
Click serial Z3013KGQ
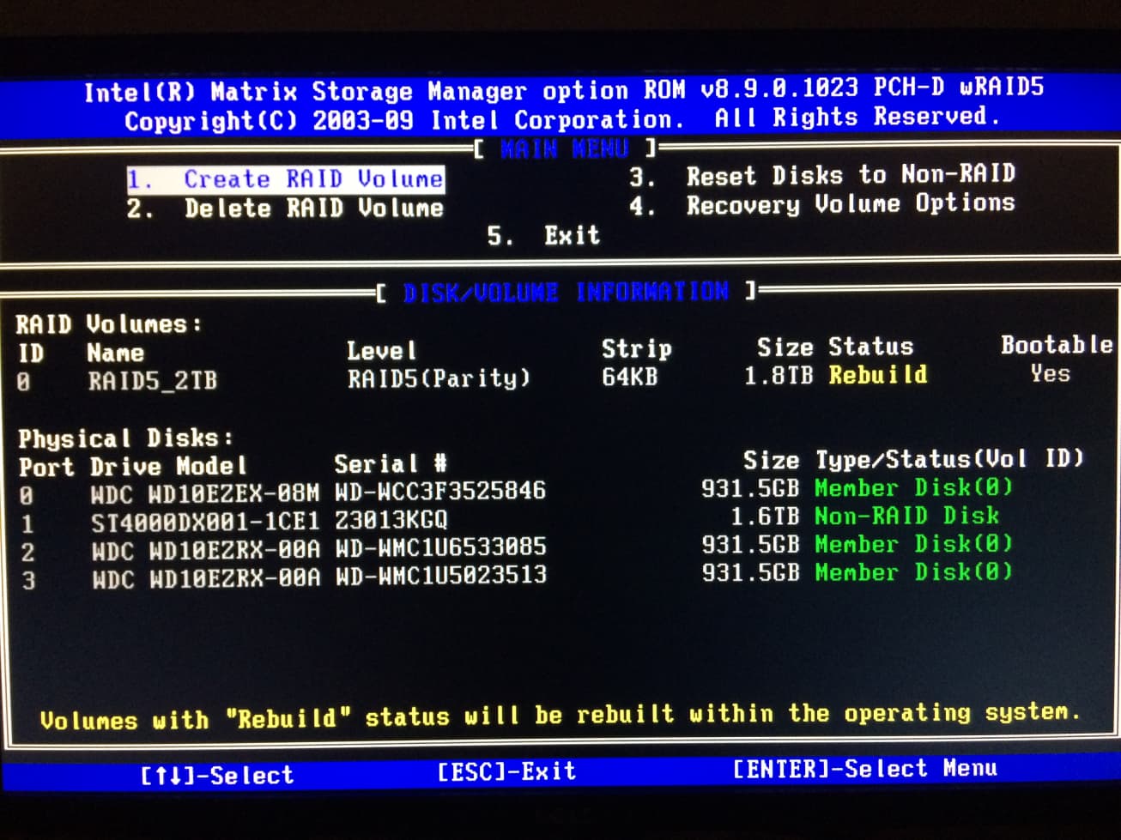click(391, 520)
